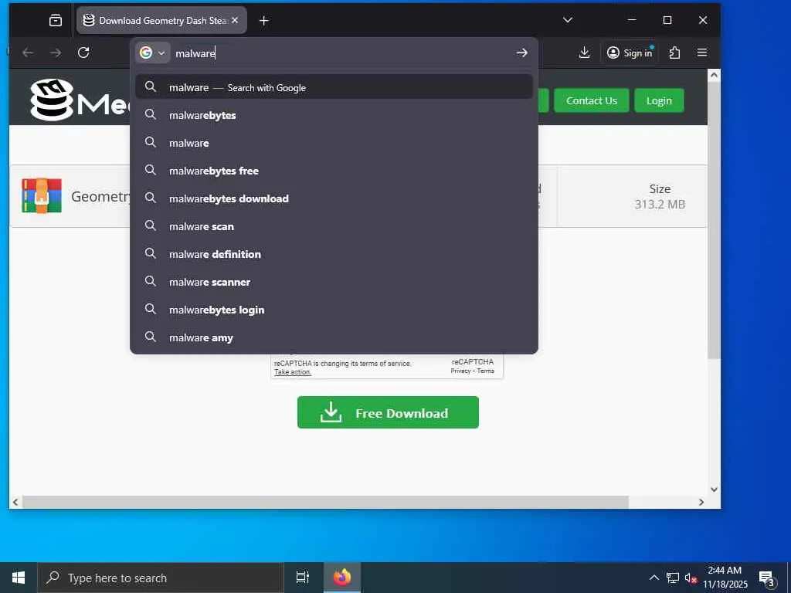Click the taskbar 'Type here to search' box
Viewport: 791px width, 593px height.
pos(161,578)
